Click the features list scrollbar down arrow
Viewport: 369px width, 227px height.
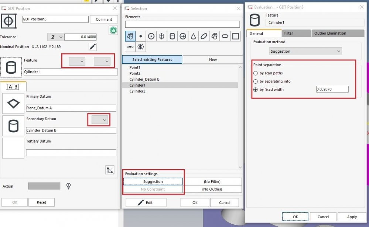coord(240,167)
